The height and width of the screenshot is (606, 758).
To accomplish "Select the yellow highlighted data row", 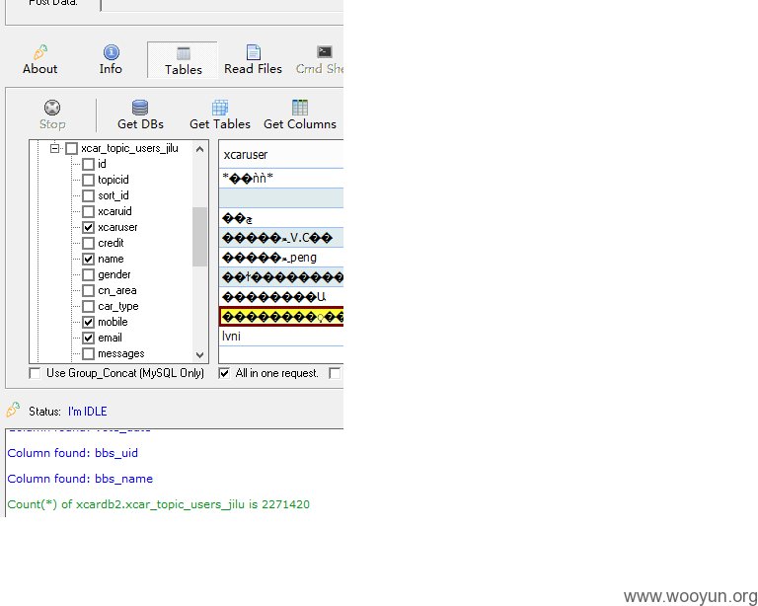I will [x=281, y=317].
